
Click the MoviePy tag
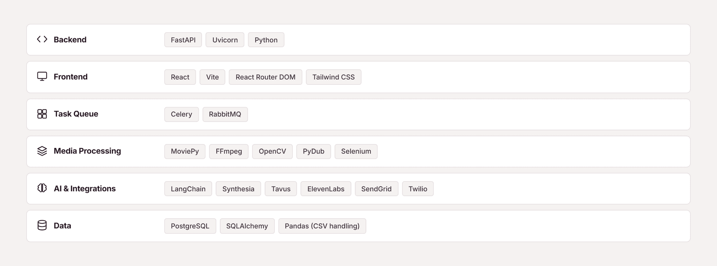coord(185,151)
